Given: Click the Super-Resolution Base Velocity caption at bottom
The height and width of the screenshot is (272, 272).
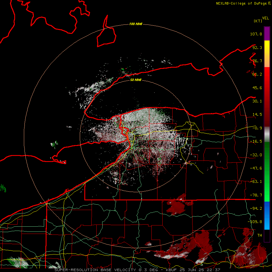Looking at the screenshot, I should [x=137, y=270].
